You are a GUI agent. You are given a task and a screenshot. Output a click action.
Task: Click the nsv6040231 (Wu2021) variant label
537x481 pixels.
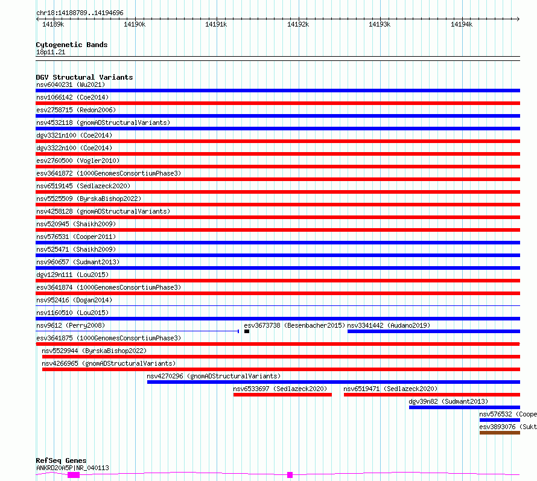[x=71, y=84]
